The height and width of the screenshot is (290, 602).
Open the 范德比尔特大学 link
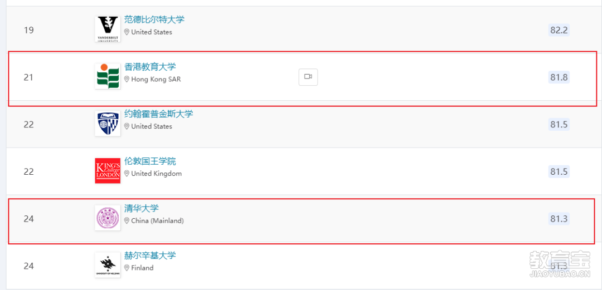point(154,19)
